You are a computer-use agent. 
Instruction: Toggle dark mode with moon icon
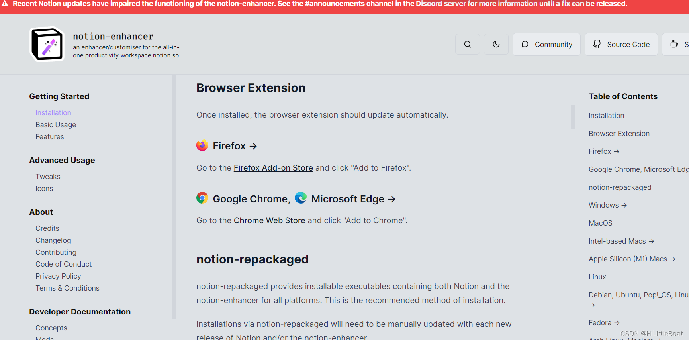tap(496, 44)
